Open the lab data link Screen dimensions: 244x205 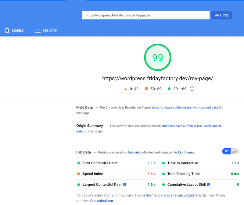coord(134,152)
